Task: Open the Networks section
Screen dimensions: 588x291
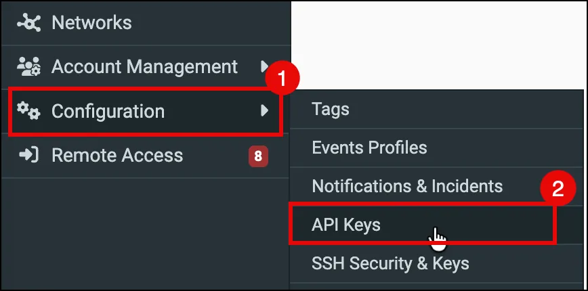Action: coord(91,22)
